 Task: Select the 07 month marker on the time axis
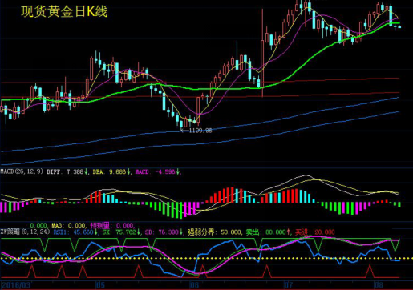pos(288,285)
